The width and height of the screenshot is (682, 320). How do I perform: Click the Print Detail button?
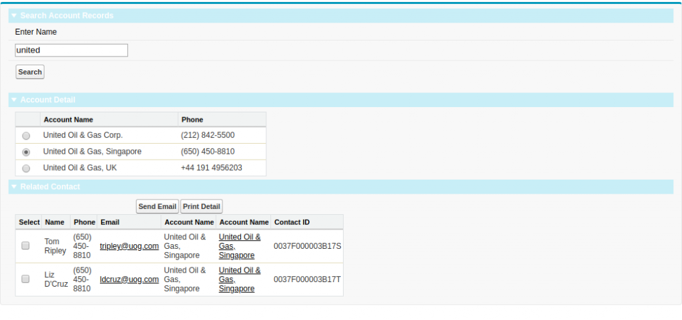(201, 207)
